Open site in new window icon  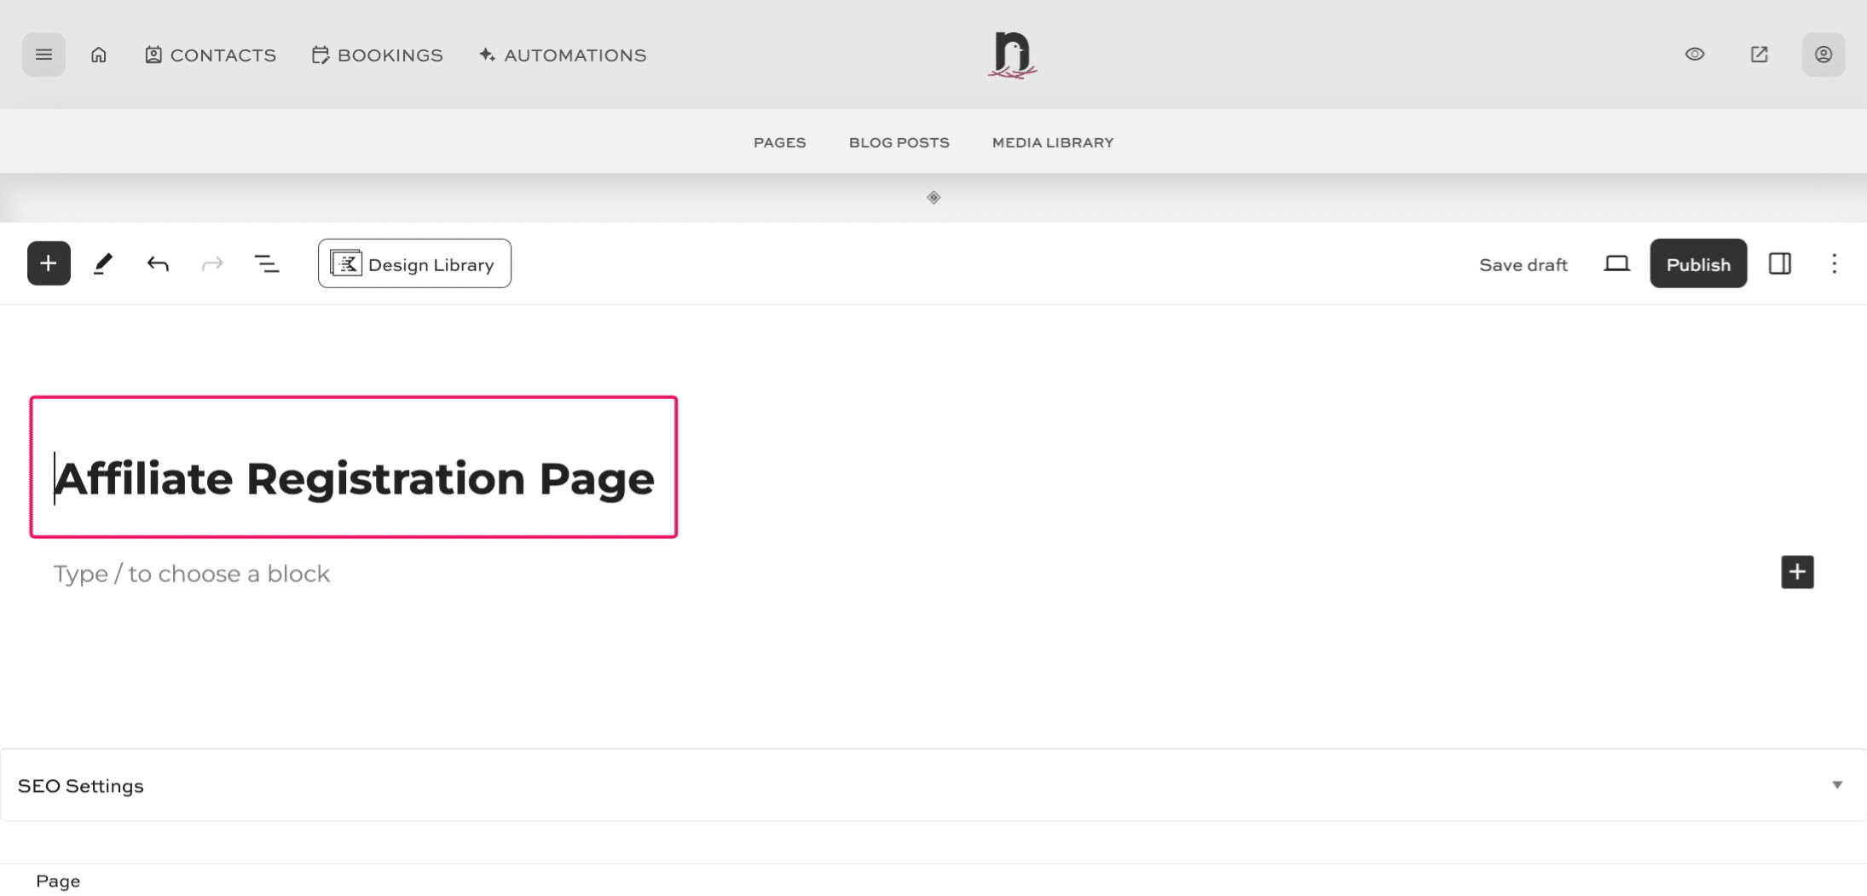pyautogui.click(x=1759, y=55)
